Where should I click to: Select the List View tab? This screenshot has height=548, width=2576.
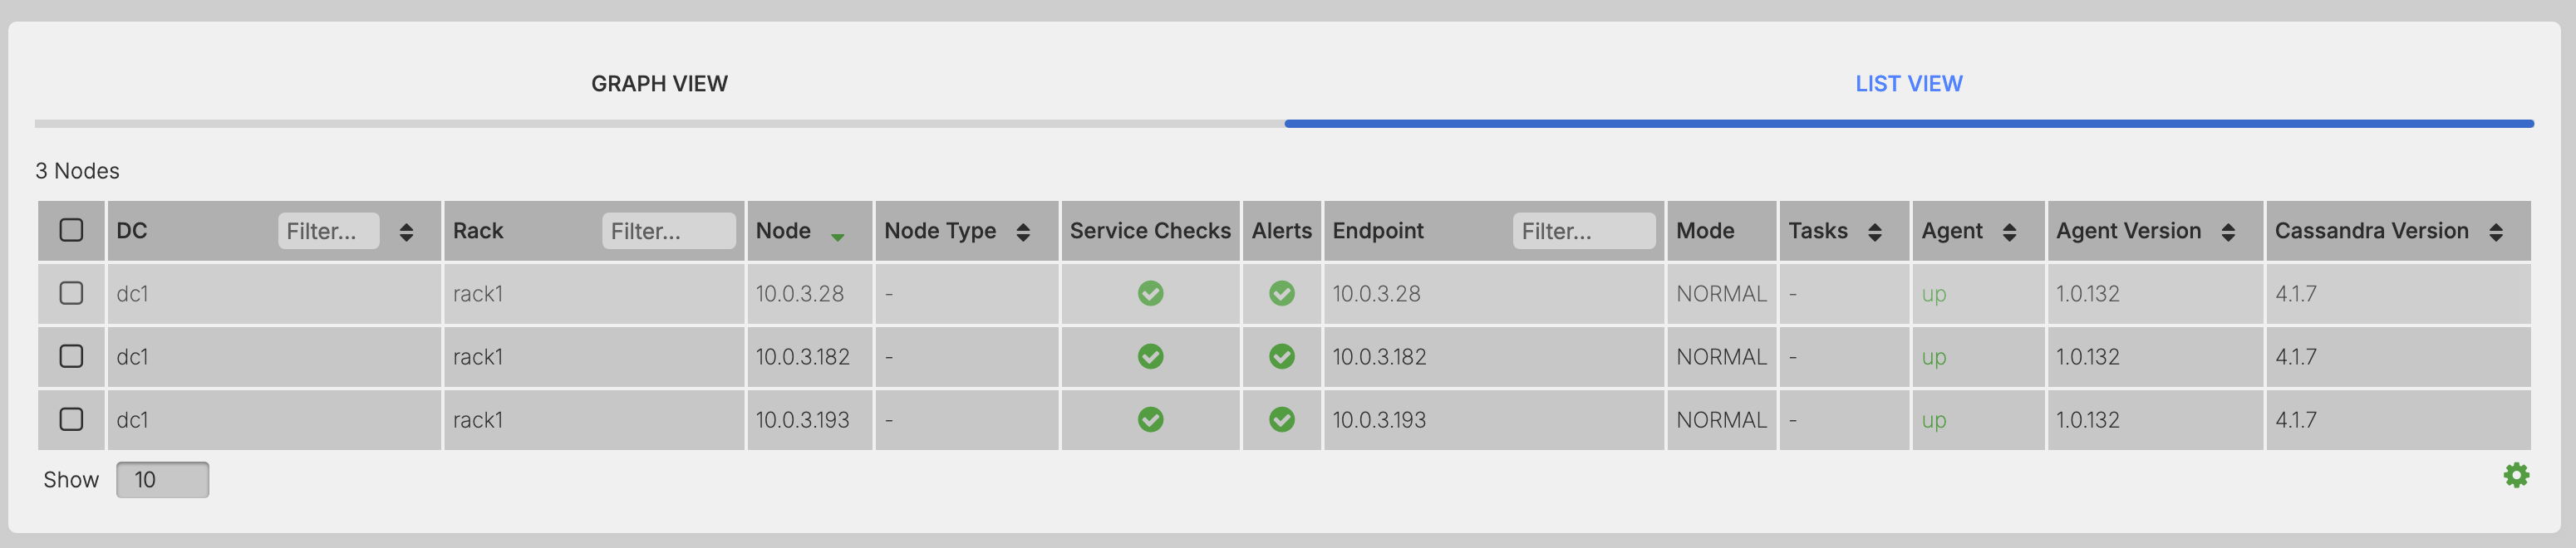point(1908,84)
